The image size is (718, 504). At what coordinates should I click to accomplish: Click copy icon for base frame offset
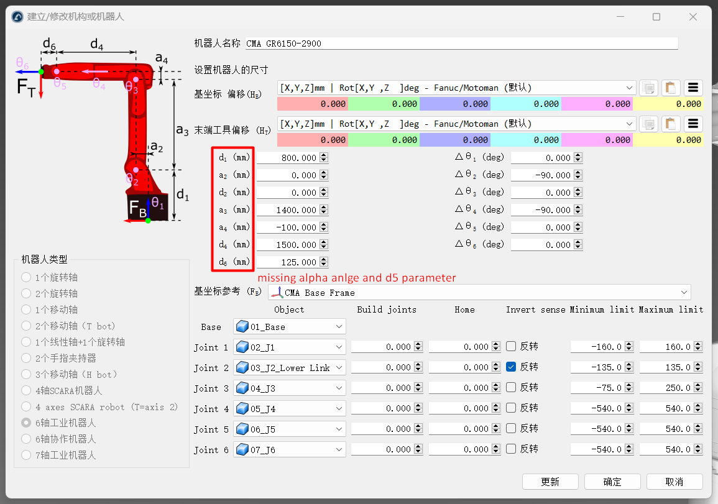click(x=648, y=88)
